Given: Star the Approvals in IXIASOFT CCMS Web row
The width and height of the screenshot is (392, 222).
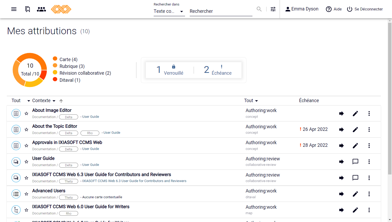Looking at the screenshot, I should coord(26,145).
